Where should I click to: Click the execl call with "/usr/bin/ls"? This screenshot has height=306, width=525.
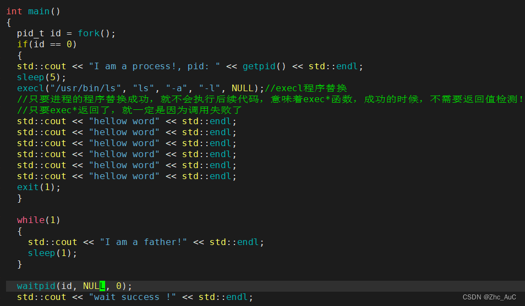pos(141,88)
